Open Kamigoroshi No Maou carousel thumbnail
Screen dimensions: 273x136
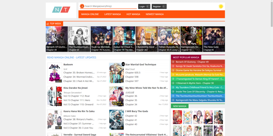(x=191, y=39)
